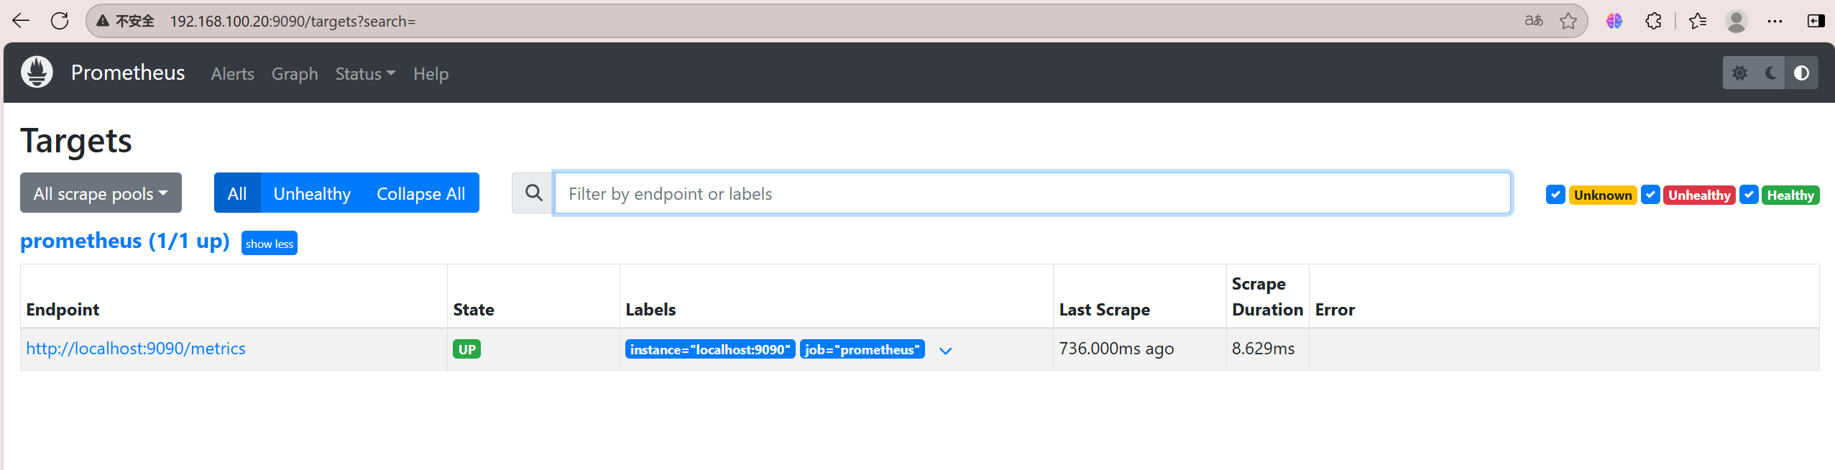Focus the Filter by endpoint or labels field

1032,193
